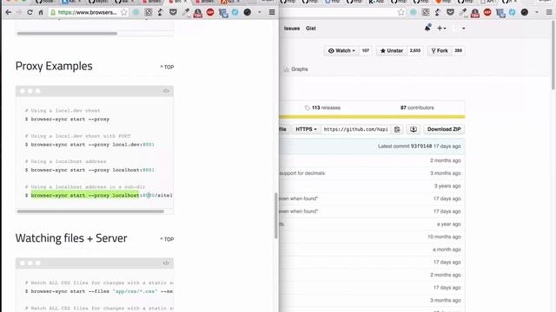This screenshot has height=312, width=556.
Task: Click the Proxy Examples code block horizontal scrollbar
Action: click(90, 211)
